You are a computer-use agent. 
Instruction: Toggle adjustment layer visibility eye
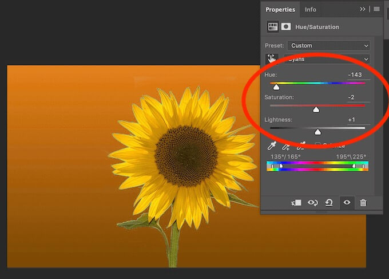tap(346, 203)
